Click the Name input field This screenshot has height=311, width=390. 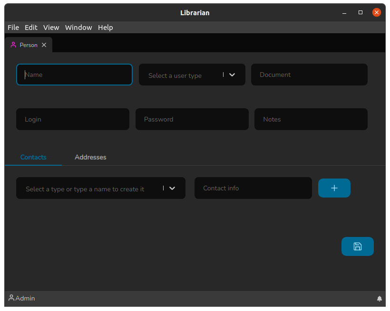tap(74, 75)
